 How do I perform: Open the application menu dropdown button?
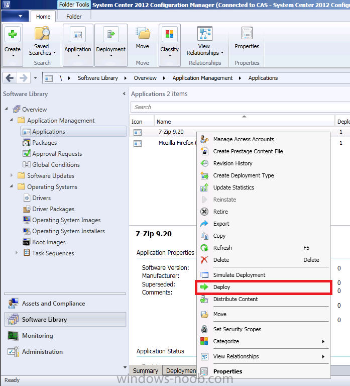click(15, 17)
